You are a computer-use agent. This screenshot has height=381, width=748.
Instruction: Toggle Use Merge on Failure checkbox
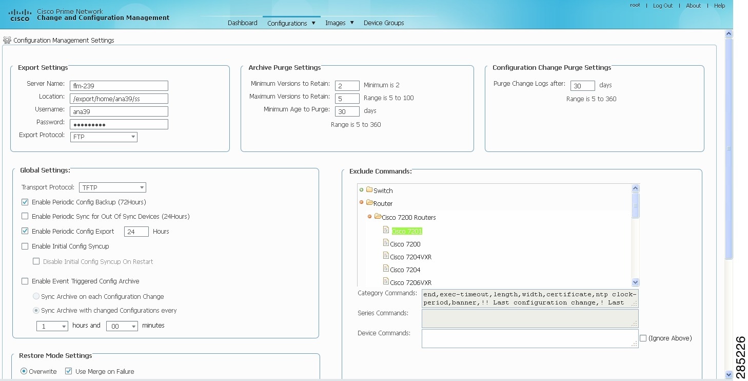68,371
